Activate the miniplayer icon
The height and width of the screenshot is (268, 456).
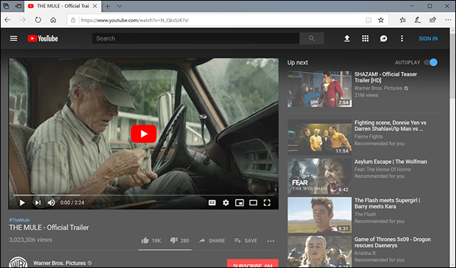(x=239, y=202)
